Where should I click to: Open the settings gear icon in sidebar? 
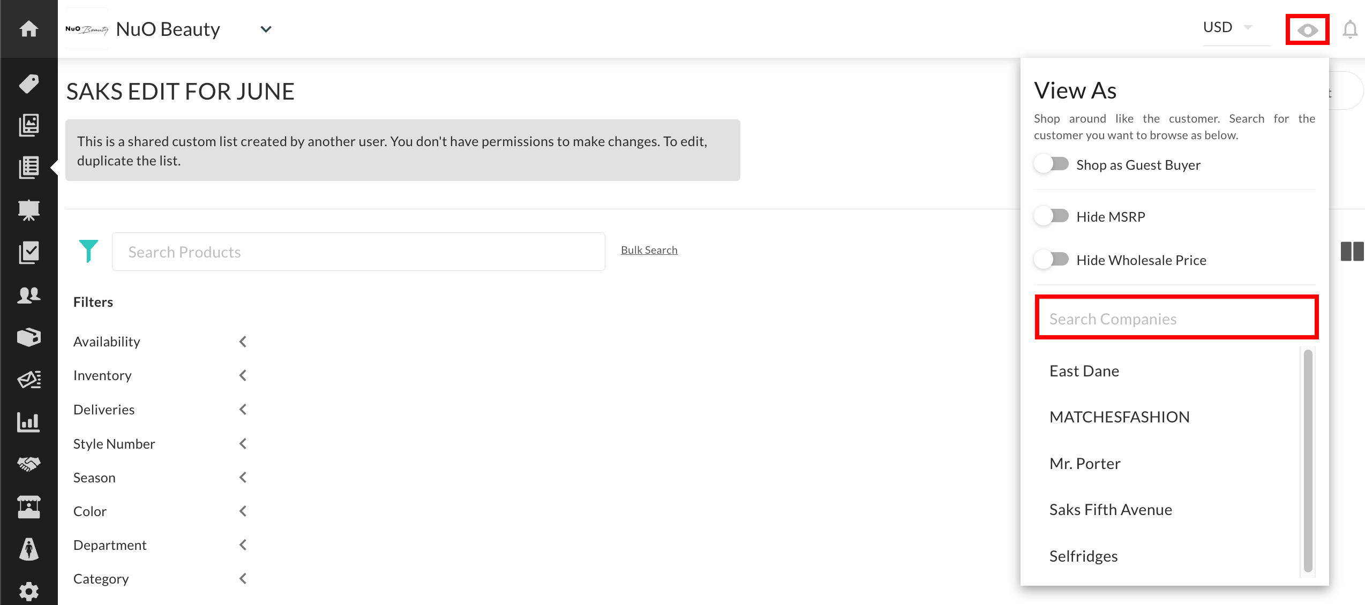click(29, 591)
